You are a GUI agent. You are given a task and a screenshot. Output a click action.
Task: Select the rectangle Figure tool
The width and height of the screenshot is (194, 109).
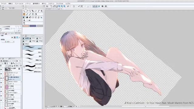pos(33,17)
